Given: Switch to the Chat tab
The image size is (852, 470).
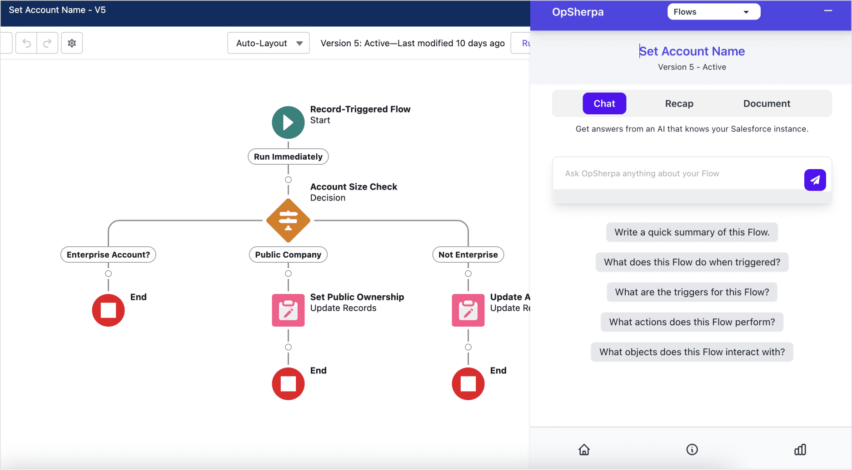Looking at the screenshot, I should pyautogui.click(x=604, y=103).
